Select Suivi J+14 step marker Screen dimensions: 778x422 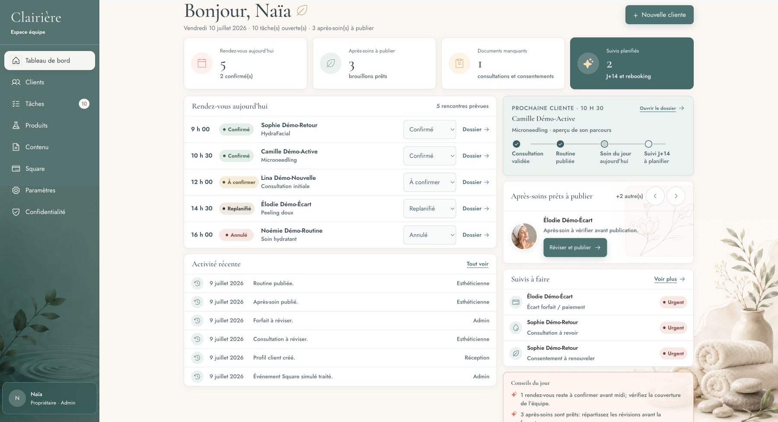[x=648, y=144]
